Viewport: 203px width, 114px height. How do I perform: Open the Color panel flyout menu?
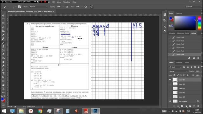point(202,13)
